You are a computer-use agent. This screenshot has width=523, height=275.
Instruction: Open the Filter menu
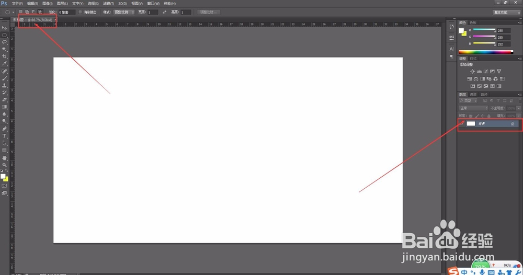click(108, 3)
